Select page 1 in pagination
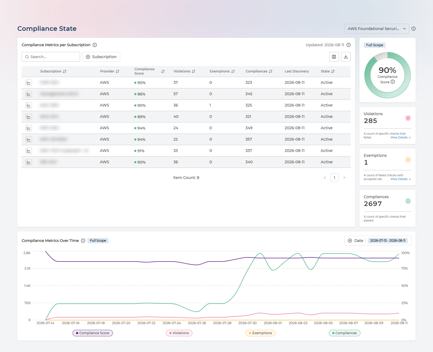 tap(334, 178)
